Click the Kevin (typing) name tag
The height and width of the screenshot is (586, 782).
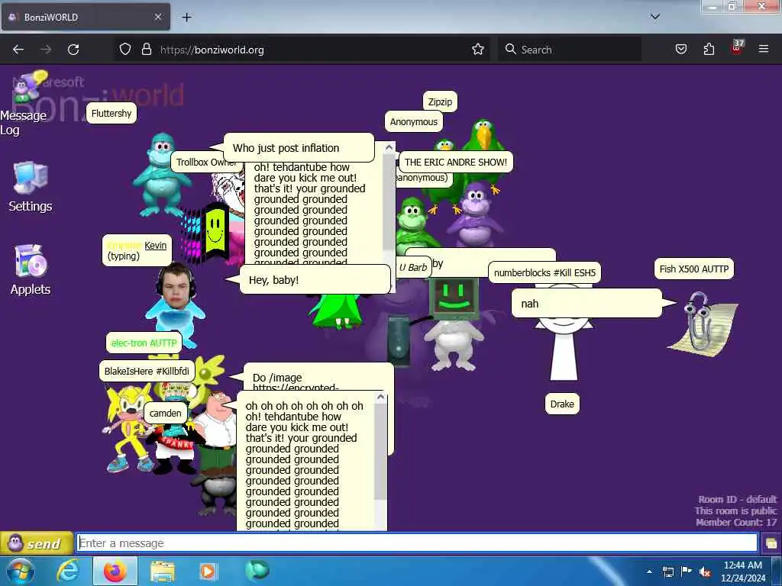point(137,250)
